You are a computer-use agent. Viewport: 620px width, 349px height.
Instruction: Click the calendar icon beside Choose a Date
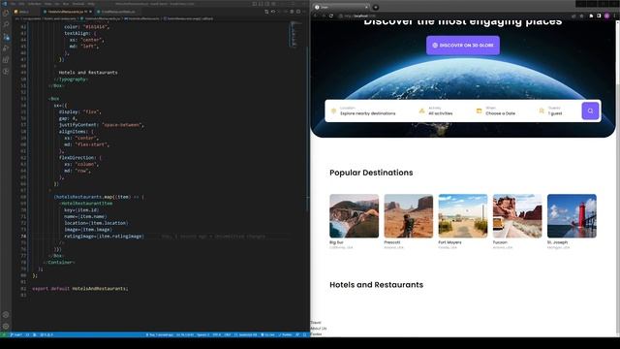point(479,111)
